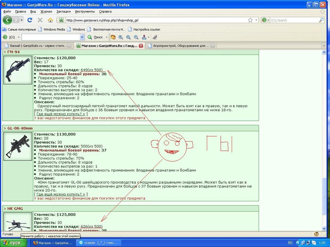Screen dimensions: 330x247
Task: Click 'Где ещё можно купить?' under ГМ-94
Action: point(61,114)
